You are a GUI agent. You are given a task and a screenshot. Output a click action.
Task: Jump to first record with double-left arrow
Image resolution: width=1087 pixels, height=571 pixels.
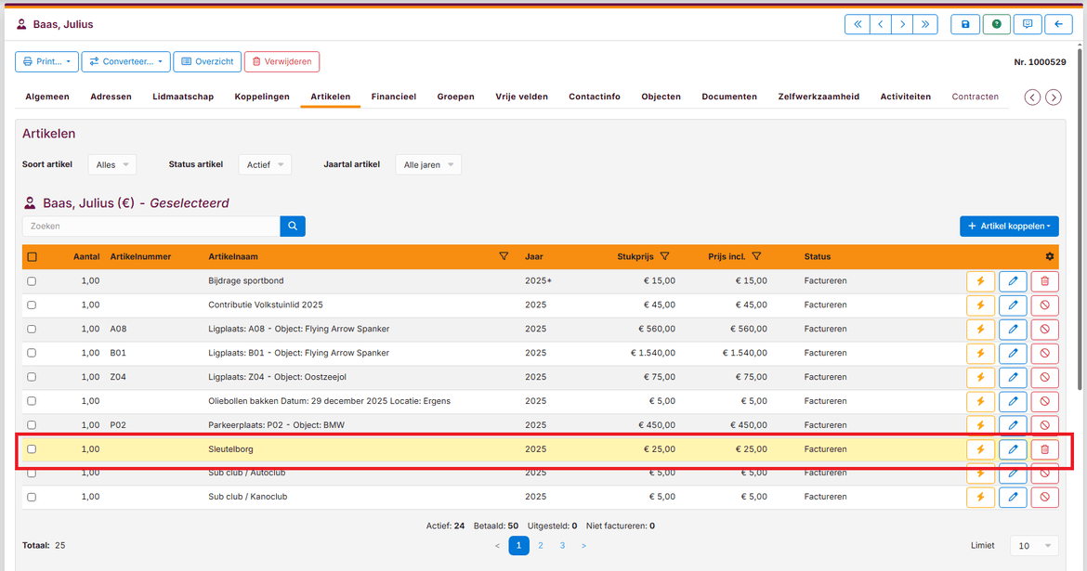click(x=857, y=24)
